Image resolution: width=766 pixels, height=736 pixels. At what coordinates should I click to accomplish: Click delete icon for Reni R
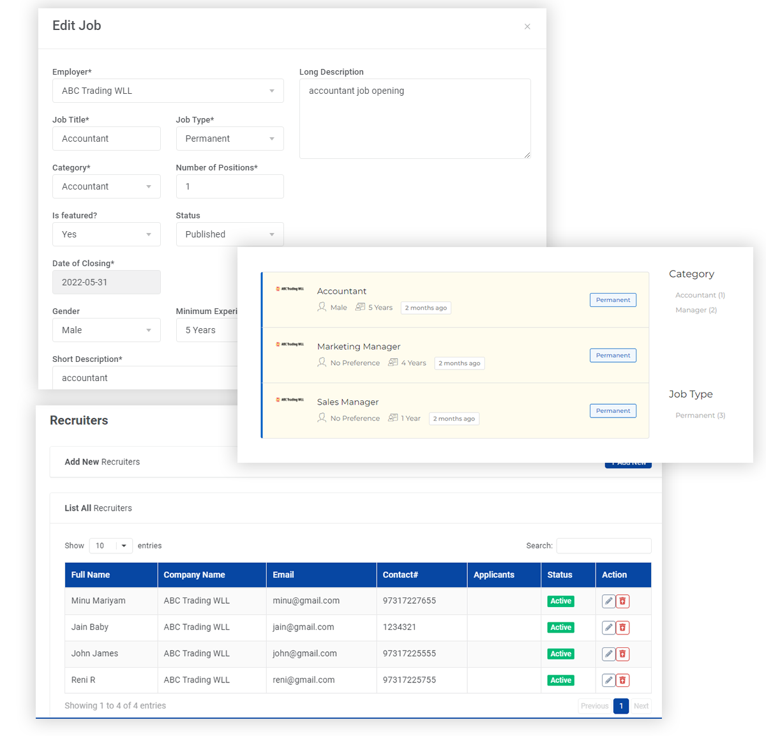[623, 680]
